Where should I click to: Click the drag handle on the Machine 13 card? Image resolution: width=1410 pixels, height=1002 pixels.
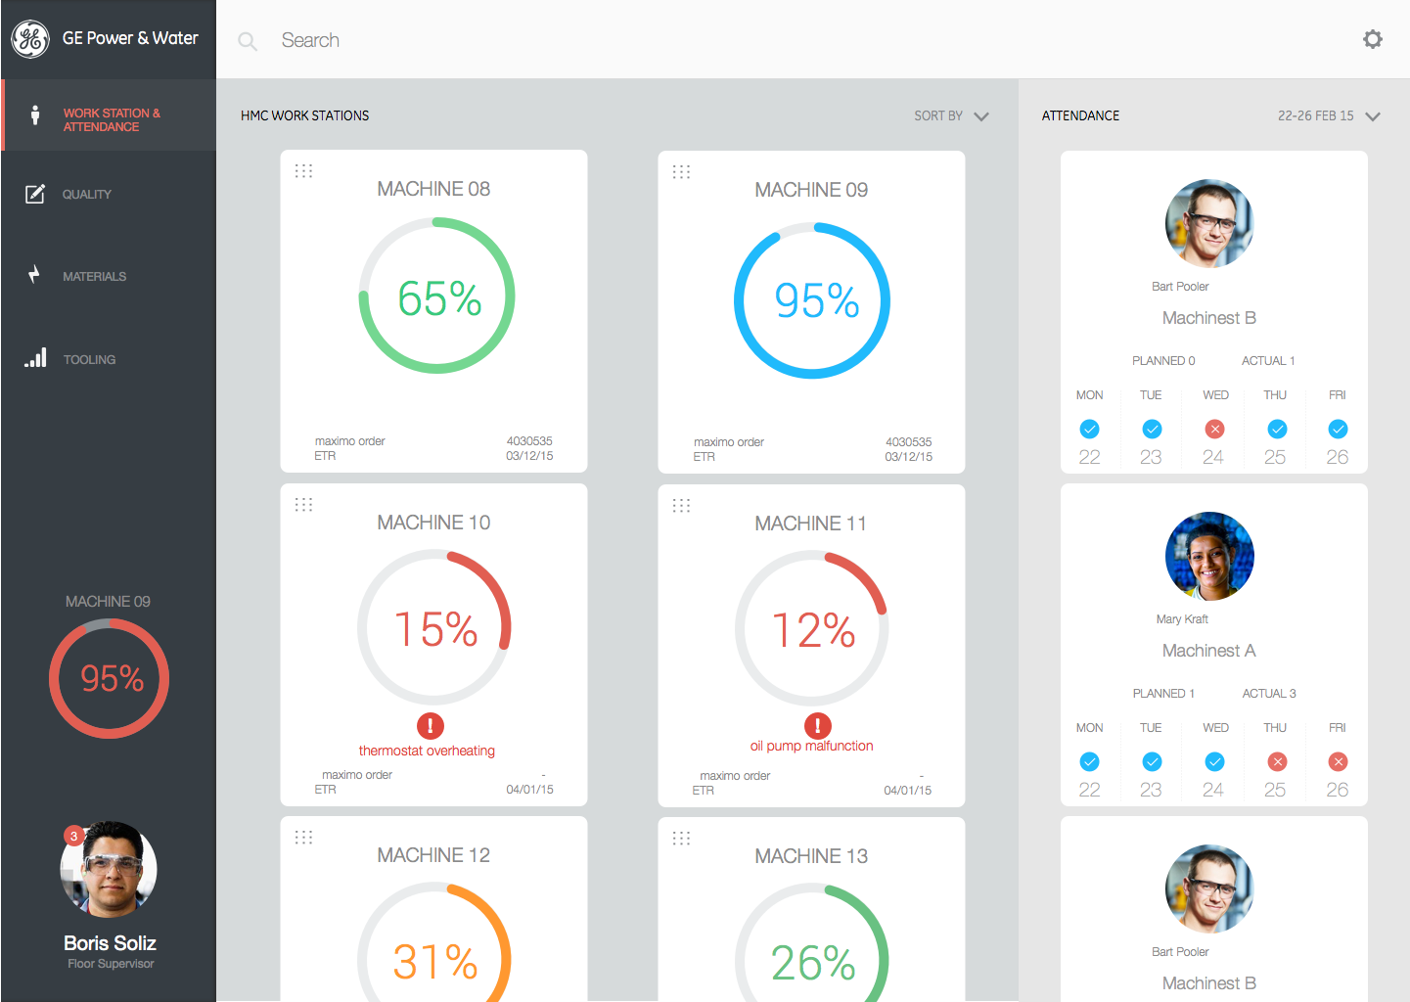(x=682, y=839)
